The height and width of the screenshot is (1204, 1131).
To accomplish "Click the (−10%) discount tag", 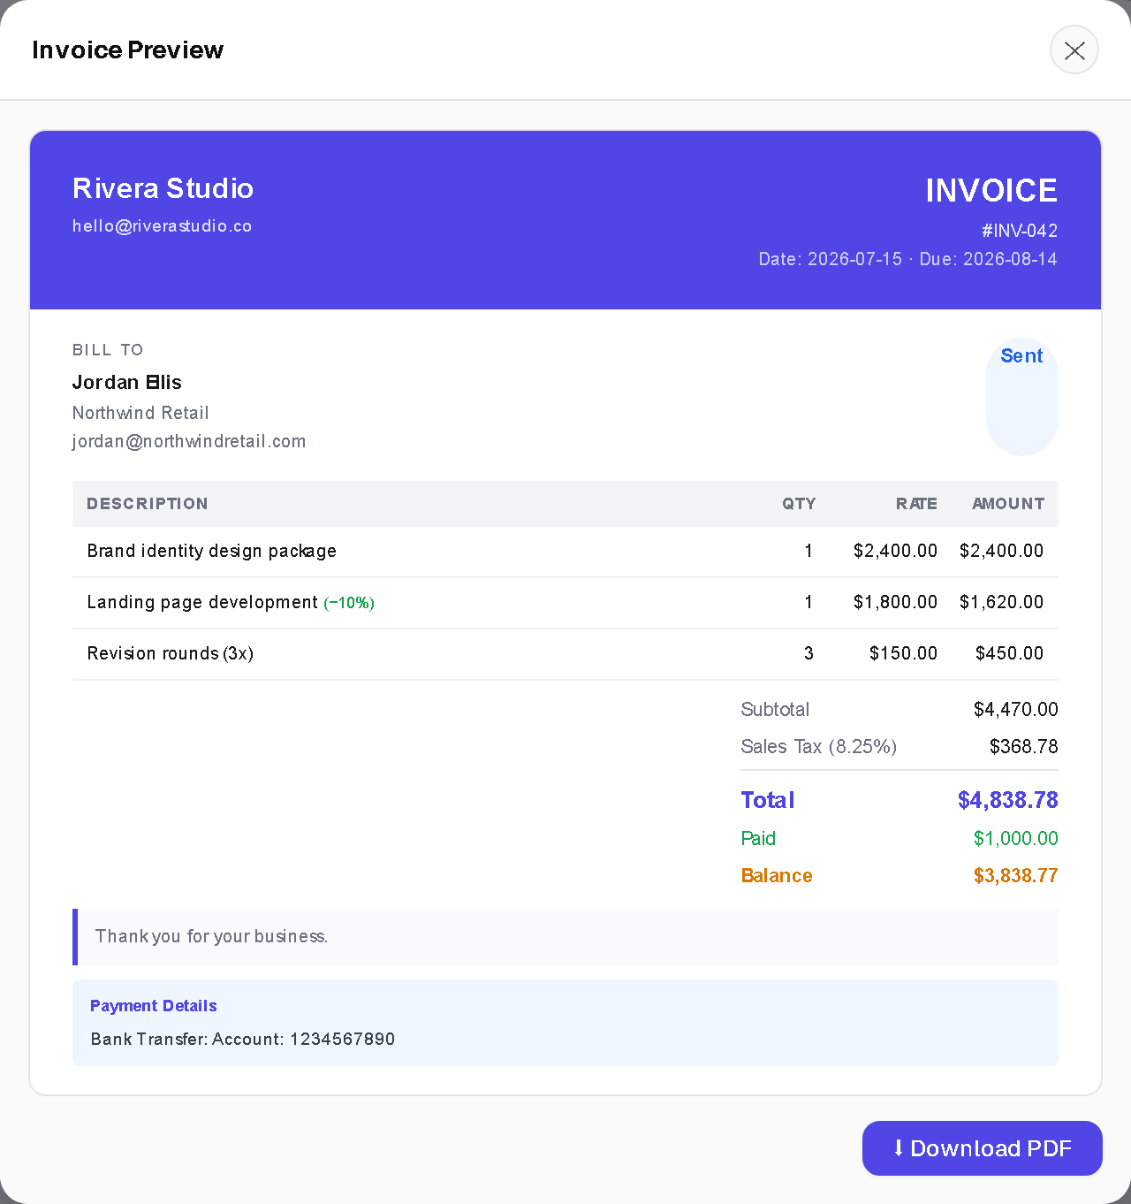I will pos(349,603).
